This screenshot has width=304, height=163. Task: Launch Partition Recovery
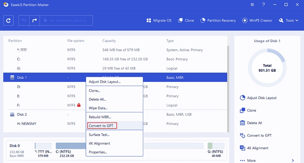(218, 20)
